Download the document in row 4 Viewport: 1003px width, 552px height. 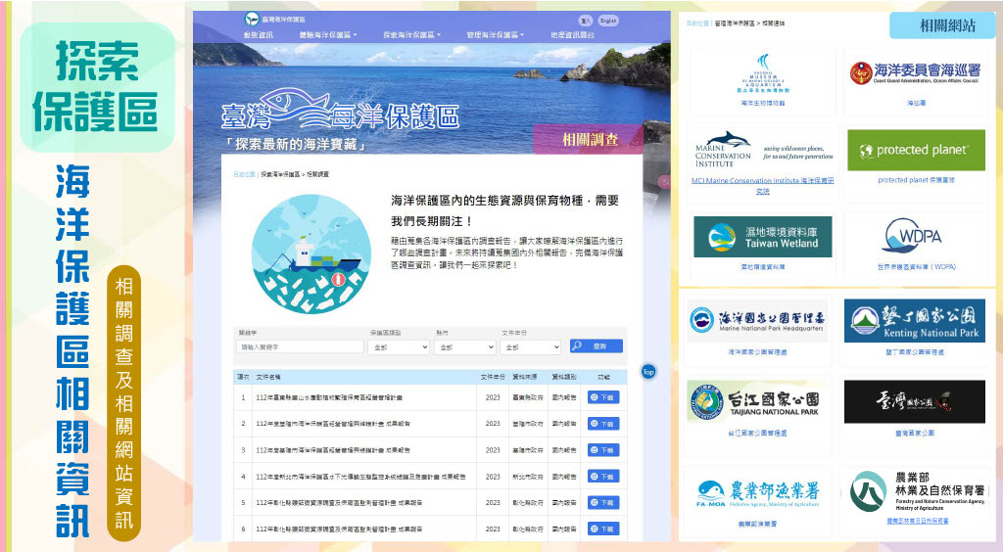coord(603,477)
